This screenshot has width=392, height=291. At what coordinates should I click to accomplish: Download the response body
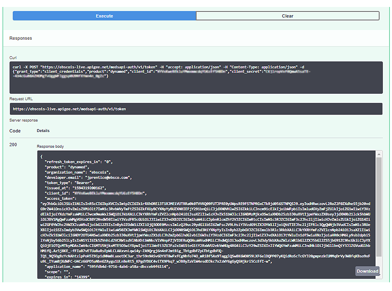coord(367,271)
